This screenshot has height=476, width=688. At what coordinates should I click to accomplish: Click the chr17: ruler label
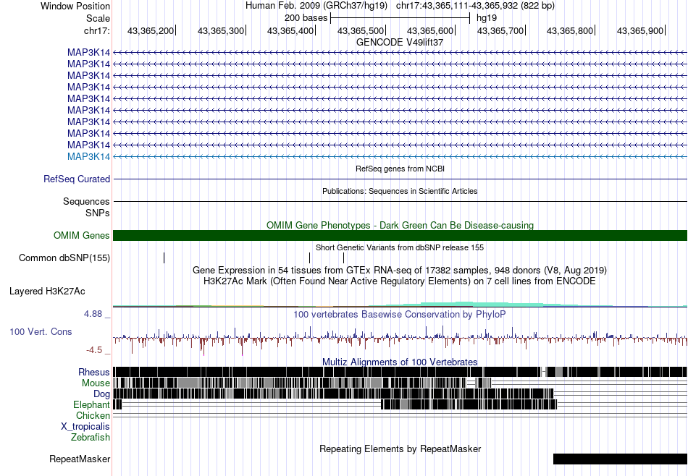click(96, 30)
